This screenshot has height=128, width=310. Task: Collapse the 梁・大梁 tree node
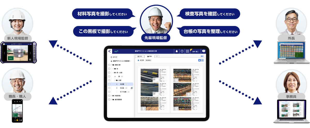click(x=113, y=72)
